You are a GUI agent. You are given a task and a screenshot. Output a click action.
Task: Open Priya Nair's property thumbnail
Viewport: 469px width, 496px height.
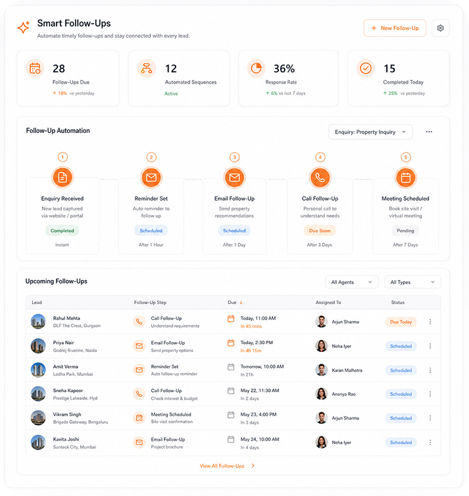(38, 346)
